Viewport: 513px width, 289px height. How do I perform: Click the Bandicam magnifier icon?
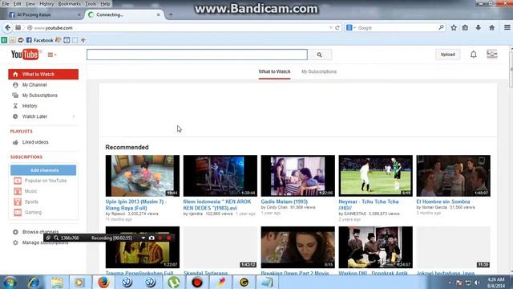pyautogui.click(x=56, y=238)
